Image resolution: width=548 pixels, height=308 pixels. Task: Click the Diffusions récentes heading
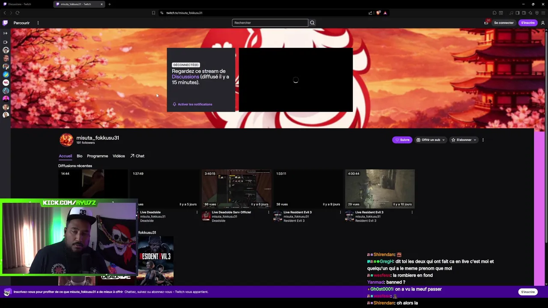pyautogui.click(x=75, y=166)
